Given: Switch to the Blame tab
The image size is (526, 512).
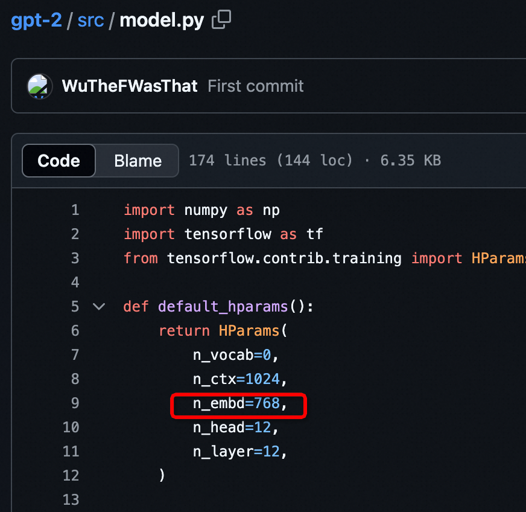Looking at the screenshot, I should [138, 161].
